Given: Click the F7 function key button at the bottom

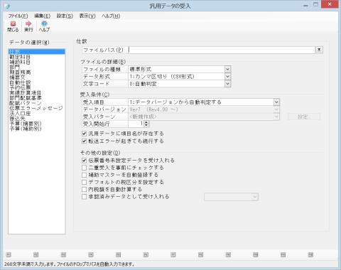Looking at the screenshot, I should (x=173, y=254).
